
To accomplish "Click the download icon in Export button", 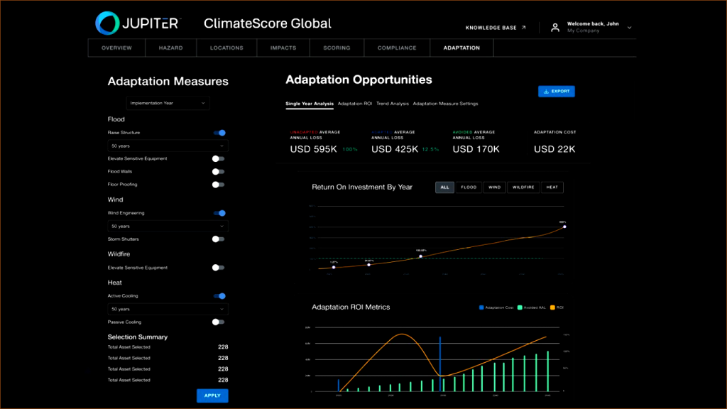I will tap(546, 92).
